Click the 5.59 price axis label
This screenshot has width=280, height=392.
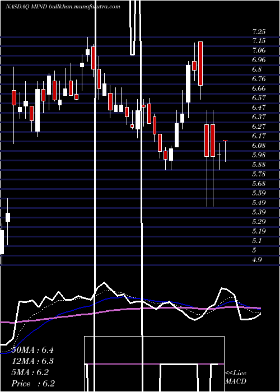(259, 193)
